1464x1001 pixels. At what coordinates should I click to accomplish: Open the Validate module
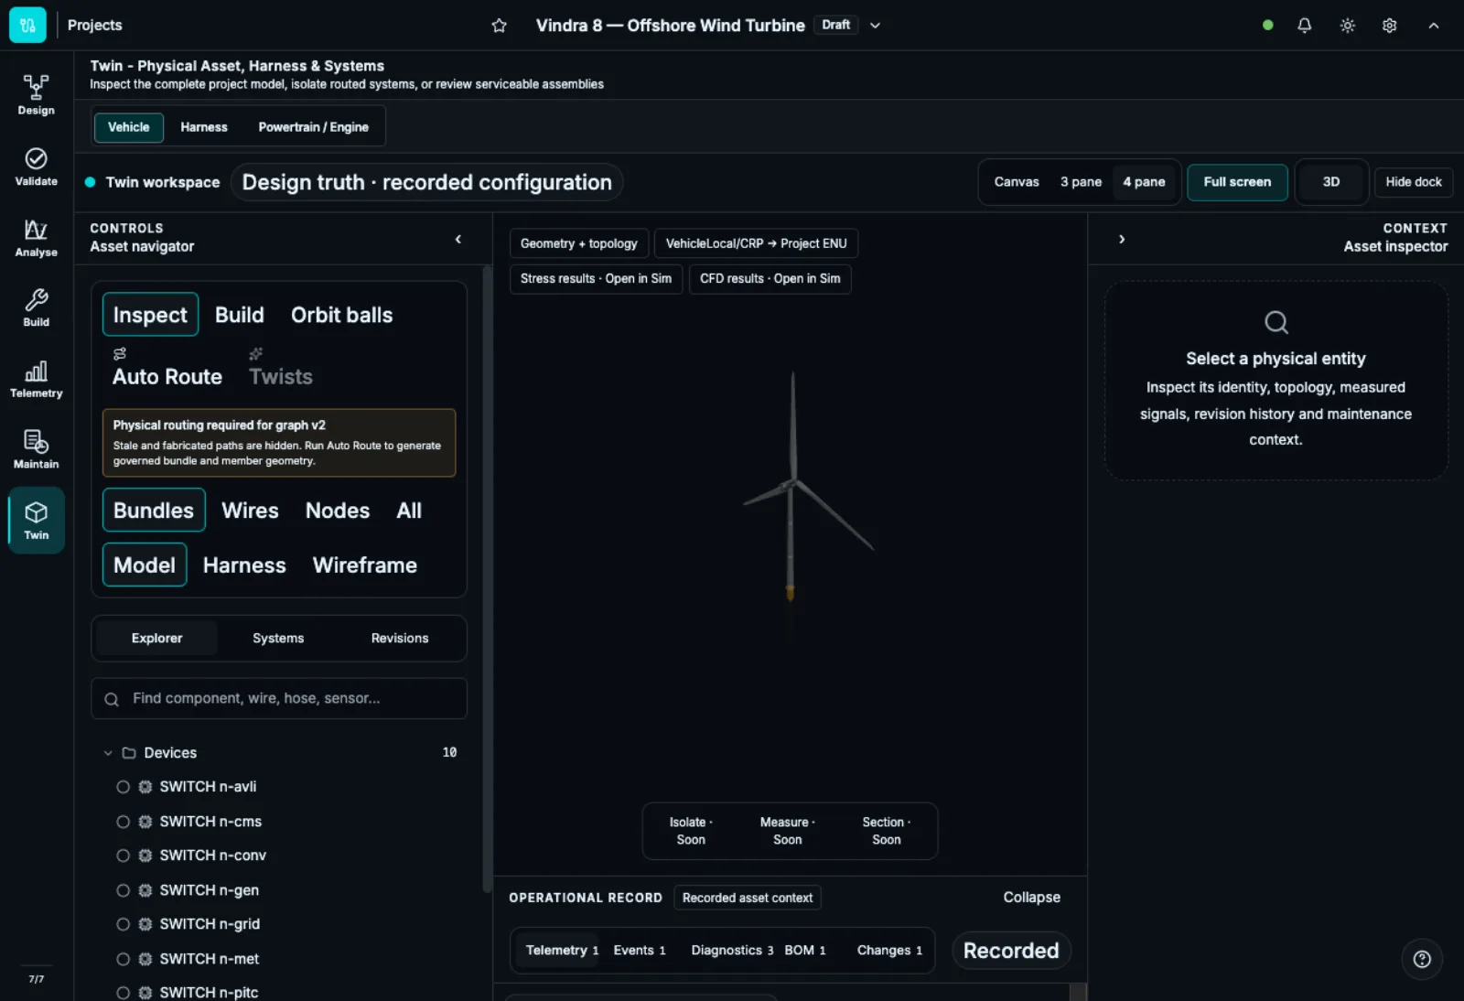36,167
